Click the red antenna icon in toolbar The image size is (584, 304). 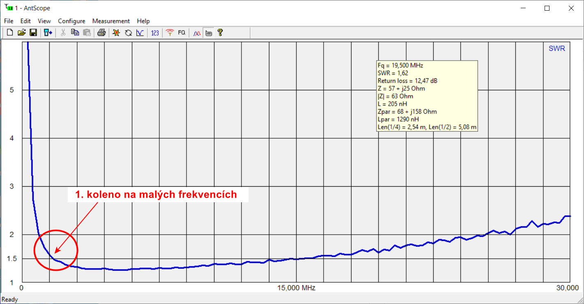coord(170,33)
